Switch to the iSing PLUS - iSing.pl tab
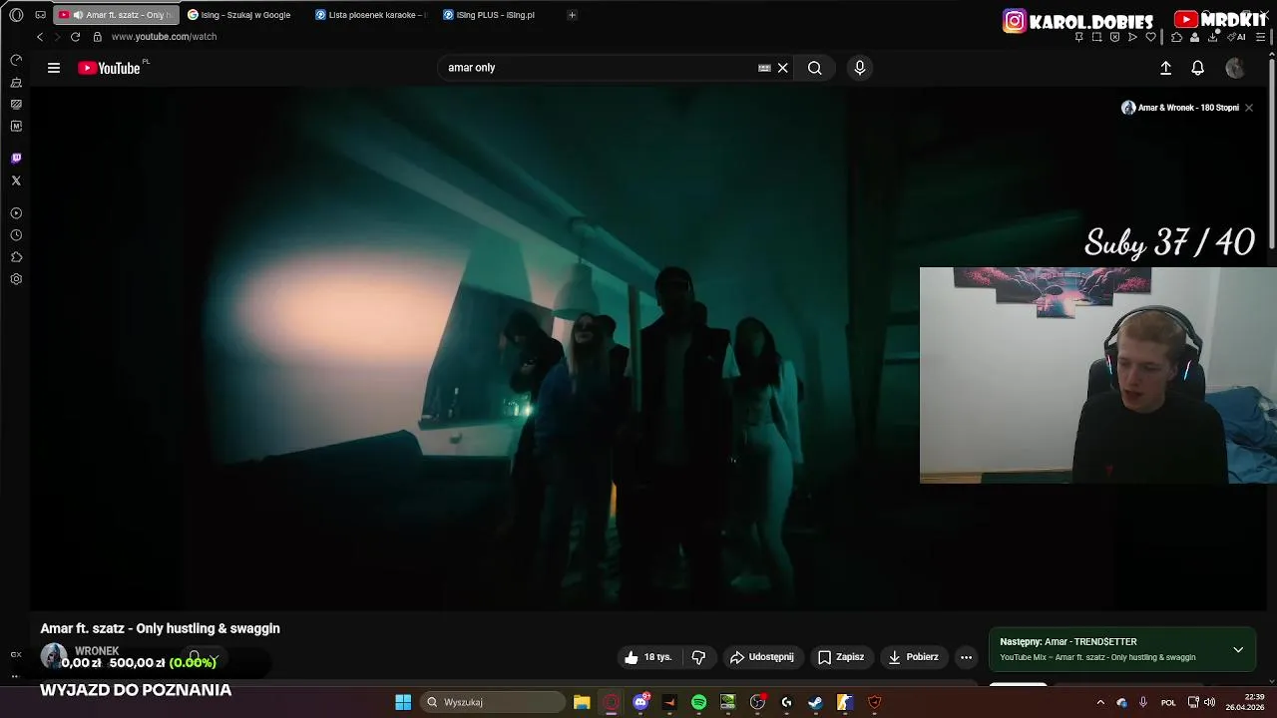Screen dimensions: 1277x718 tap(496, 15)
